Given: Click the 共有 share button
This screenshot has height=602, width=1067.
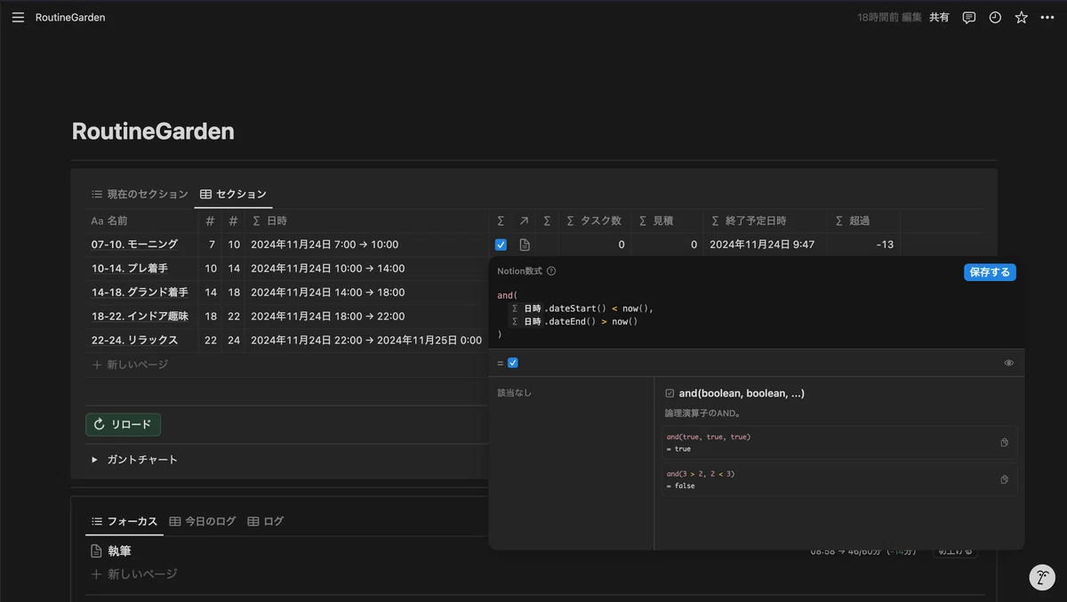Looking at the screenshot, I should (x=939, y=17).
